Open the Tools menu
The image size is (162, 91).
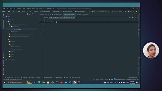(x=40, y=8)
